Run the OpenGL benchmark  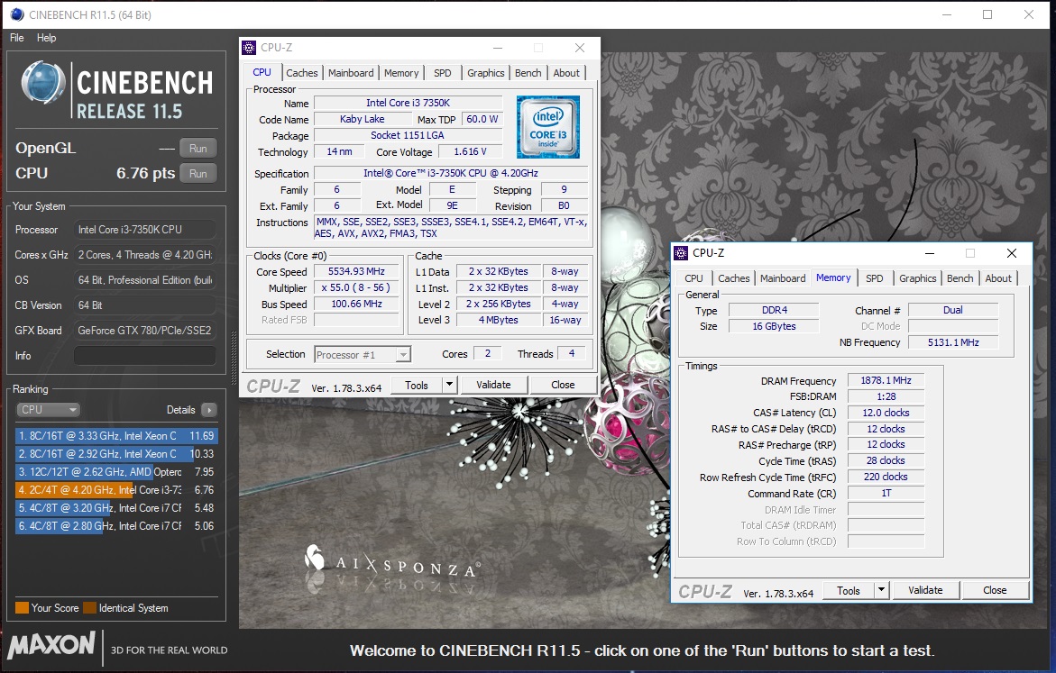click(x=198, y=148)
